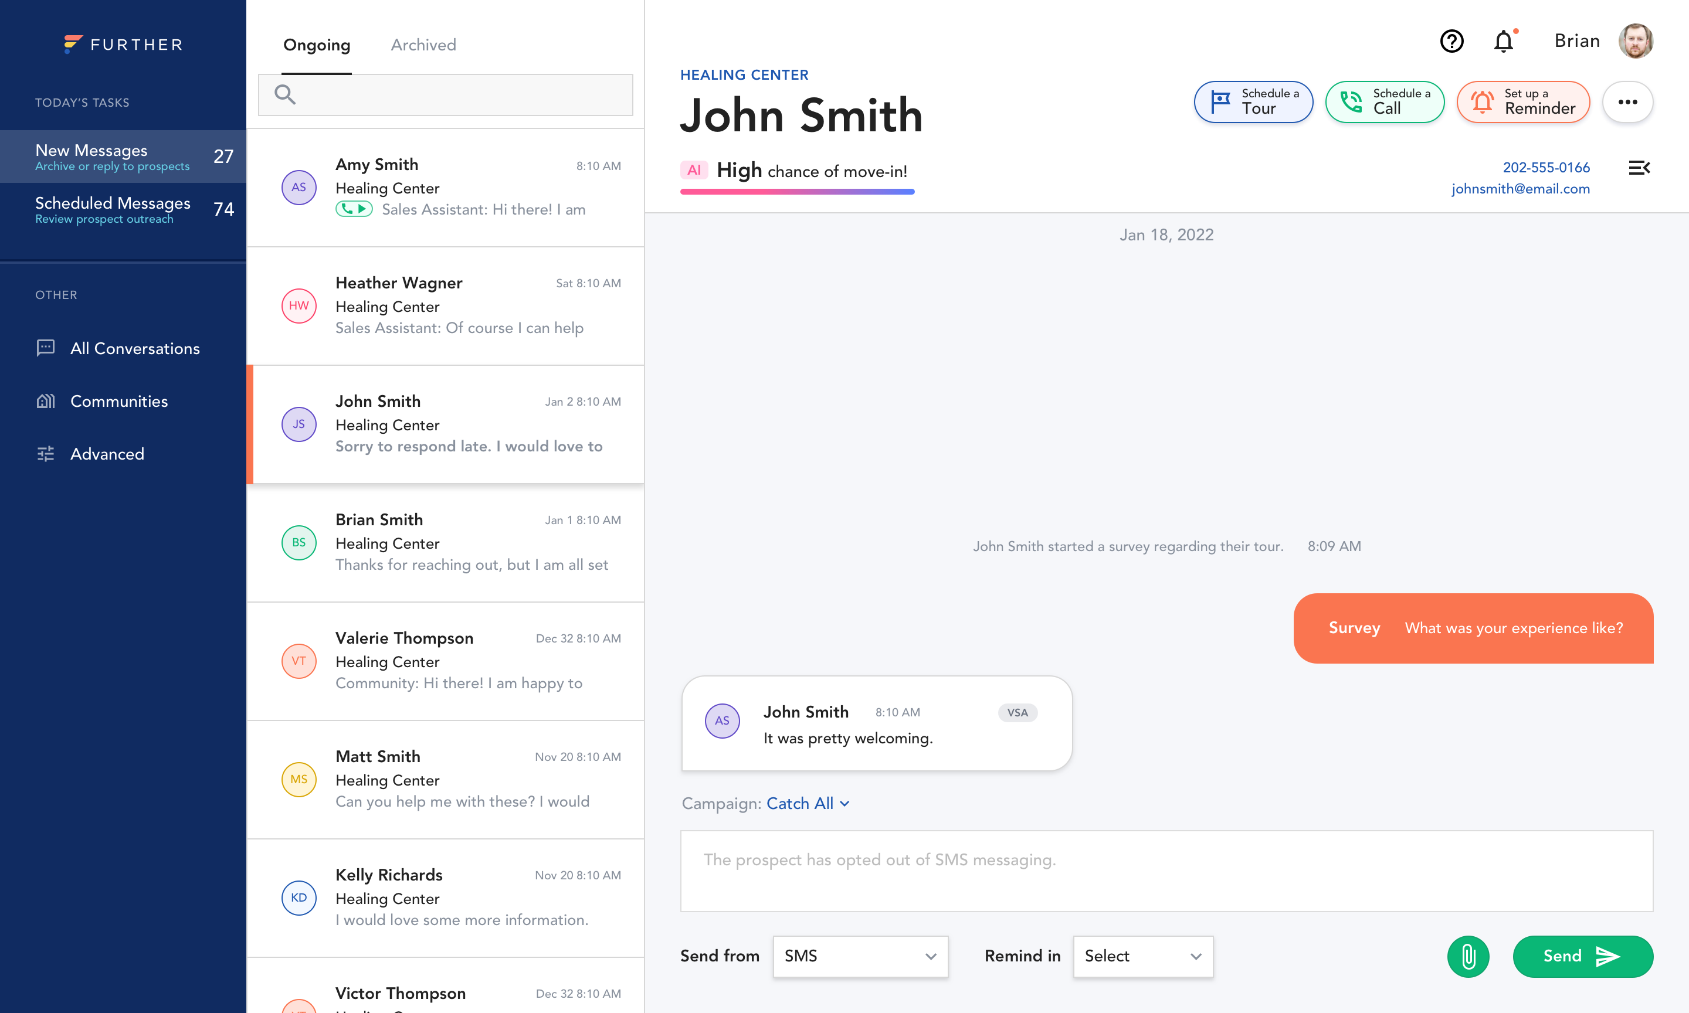Click the 202-555-0166 phone link
1689x1013 pixels.
(1546, 167)
